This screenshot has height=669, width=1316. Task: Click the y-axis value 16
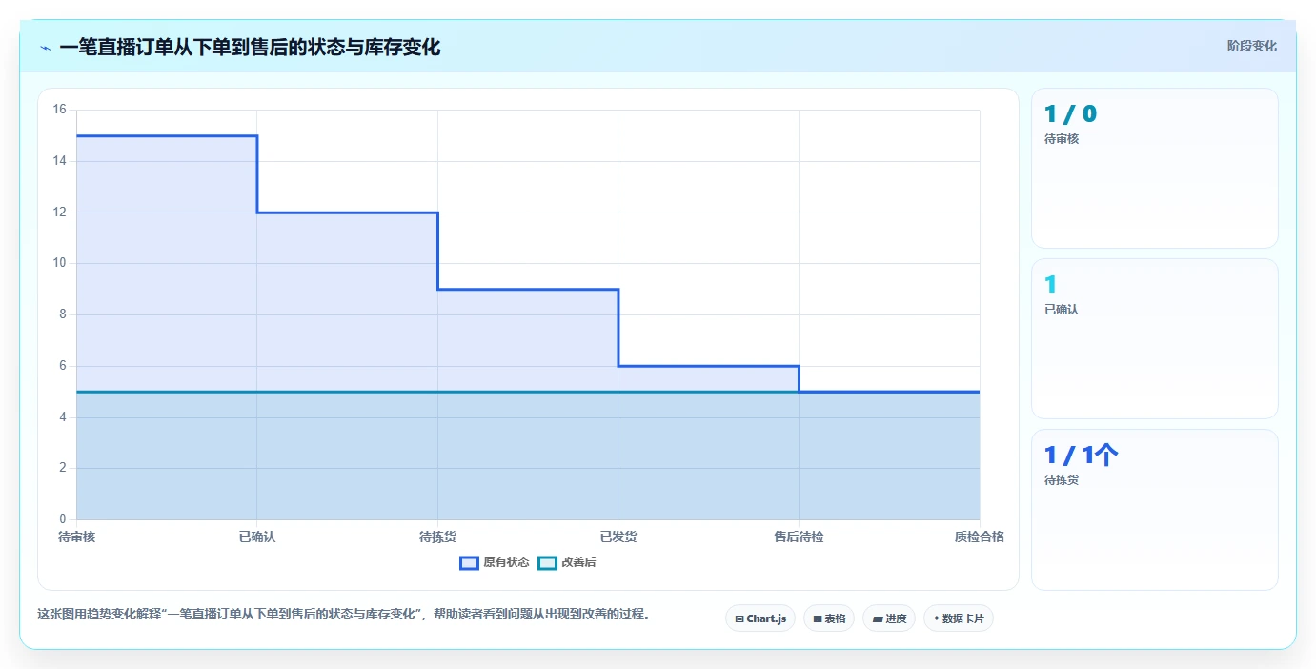point(59,110)
